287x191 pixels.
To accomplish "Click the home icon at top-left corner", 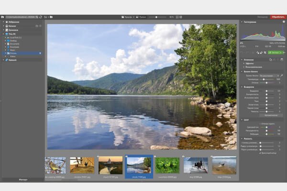I will click(x=2, y=17).
